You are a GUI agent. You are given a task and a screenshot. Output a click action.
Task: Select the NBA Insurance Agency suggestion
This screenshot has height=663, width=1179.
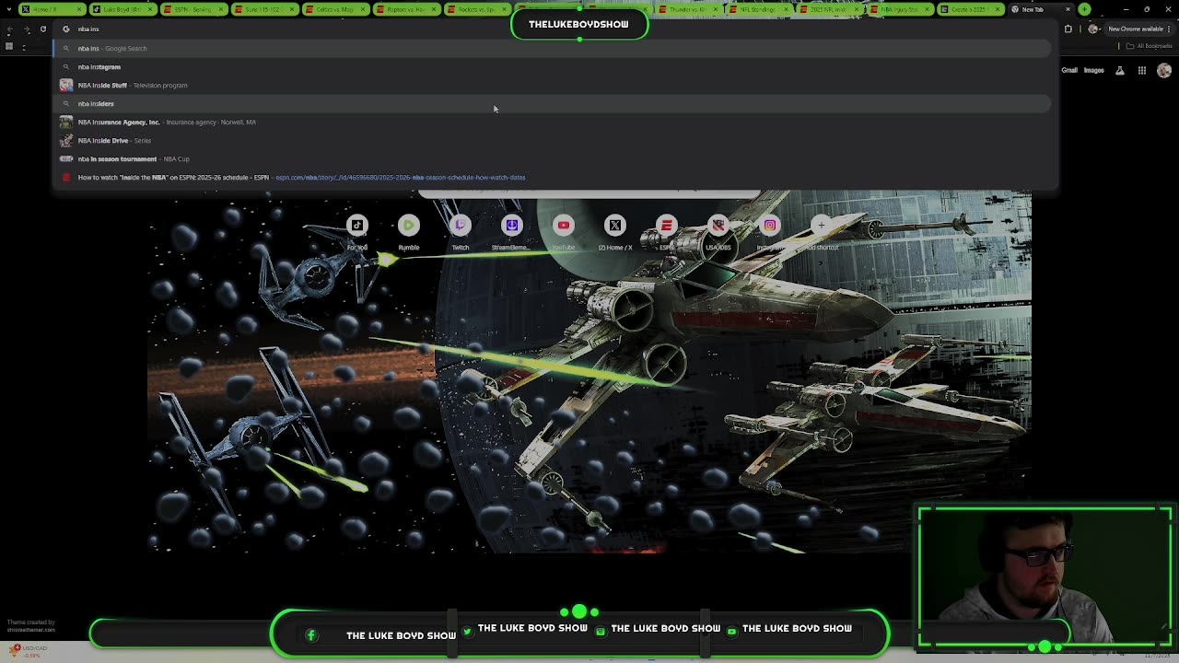coord(553,122)
